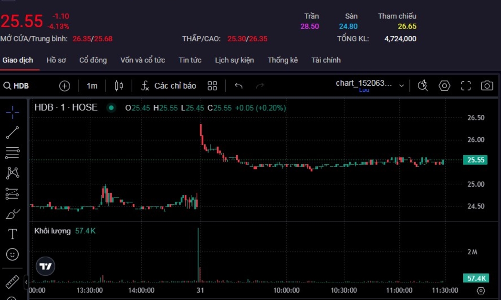Collapse the left drawing toolbar
Screen dimensions: 501x300
coord(26,282)
